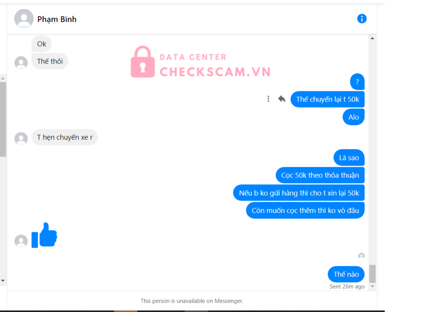The height and width of the screenshot is (312, 438).
Task: Click the chat scrollbar down arrow
Action: pos(373,286)
